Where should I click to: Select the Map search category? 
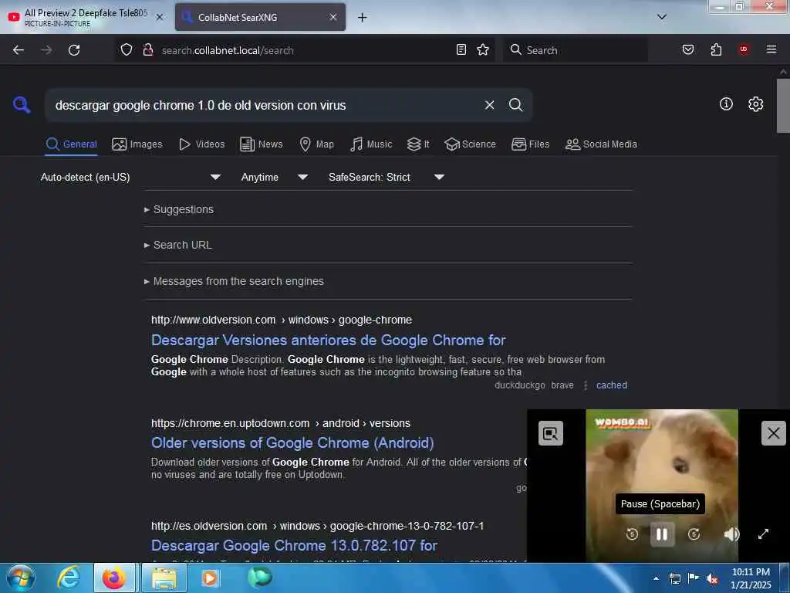tap(316, 144)
